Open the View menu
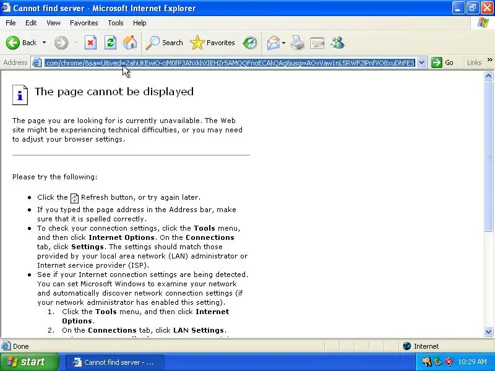This screenshot has width=495, height=371. [x=53, y=23]
